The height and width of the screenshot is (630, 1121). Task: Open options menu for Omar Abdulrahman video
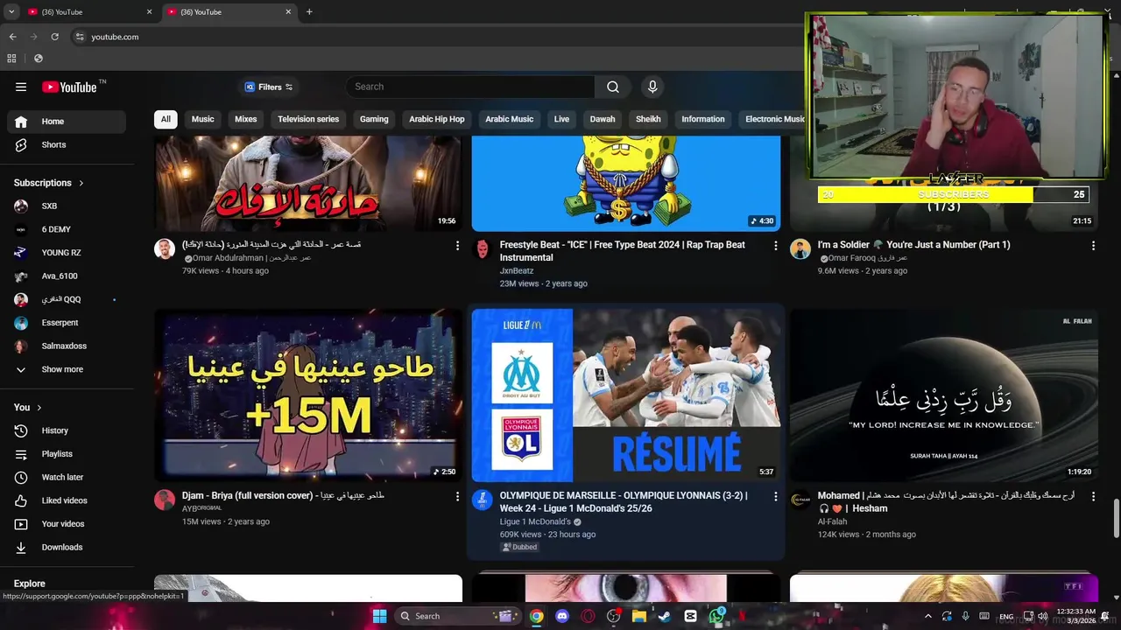(x=457, y=246)
